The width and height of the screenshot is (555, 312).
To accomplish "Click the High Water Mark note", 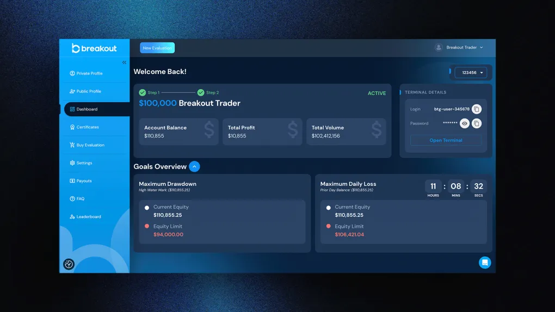I will coord(164,190).
